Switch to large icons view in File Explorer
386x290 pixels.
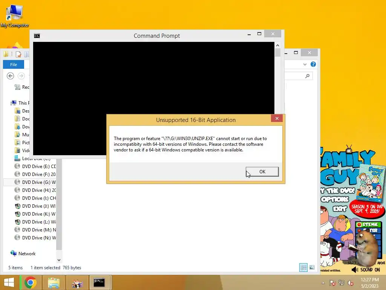[x=312, y=268]
